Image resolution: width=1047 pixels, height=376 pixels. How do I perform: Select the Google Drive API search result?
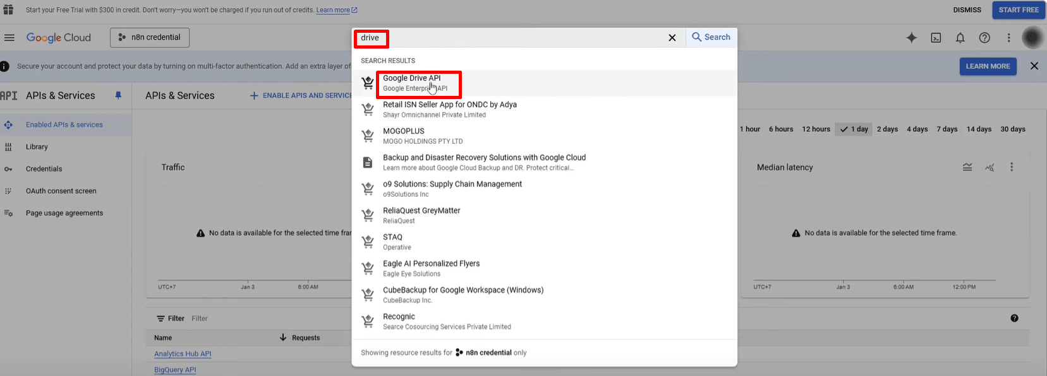(x=544, y=83)
